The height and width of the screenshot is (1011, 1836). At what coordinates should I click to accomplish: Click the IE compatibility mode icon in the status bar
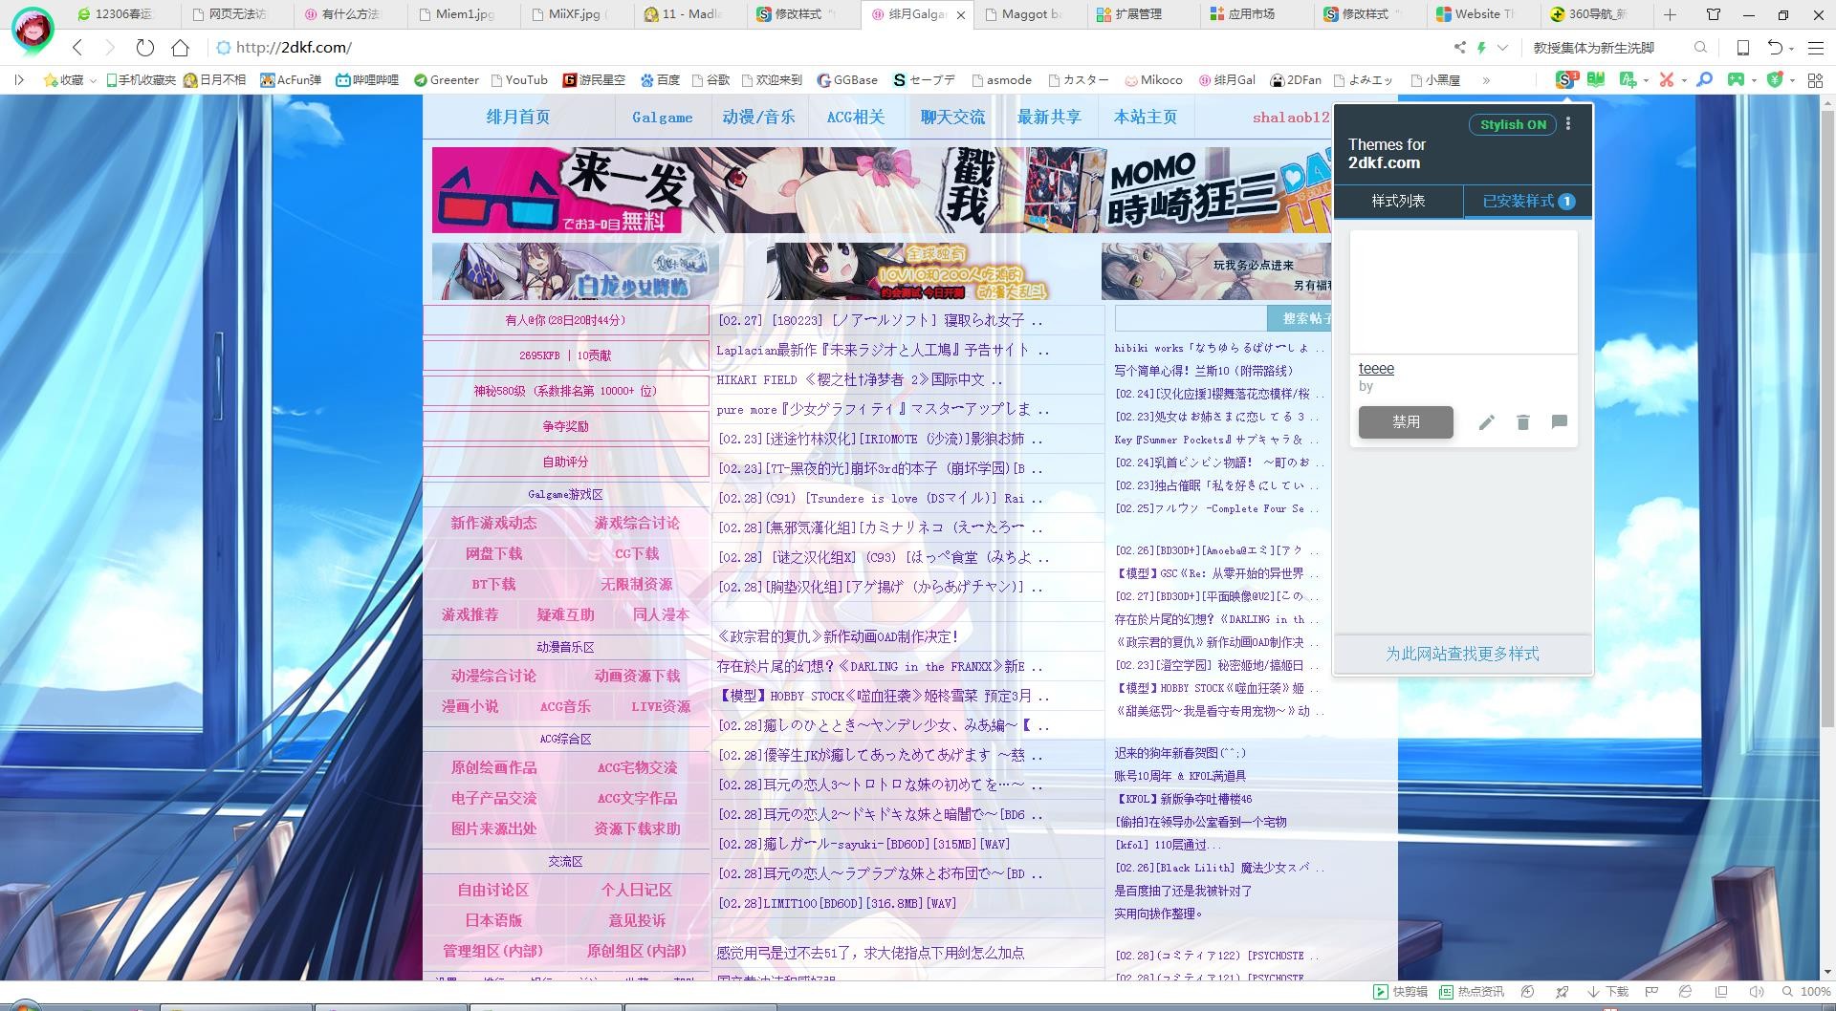[x=1685, y=992]
